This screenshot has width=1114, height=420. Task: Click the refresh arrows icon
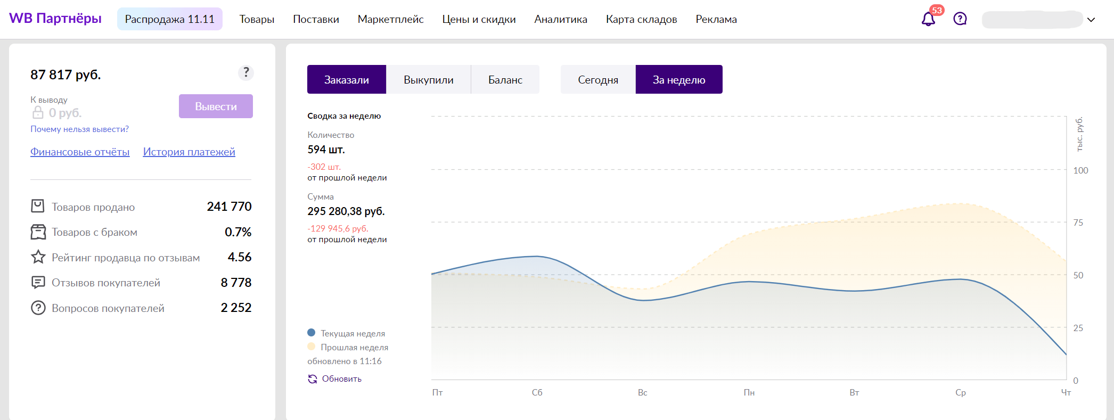[x=313, y=379]
